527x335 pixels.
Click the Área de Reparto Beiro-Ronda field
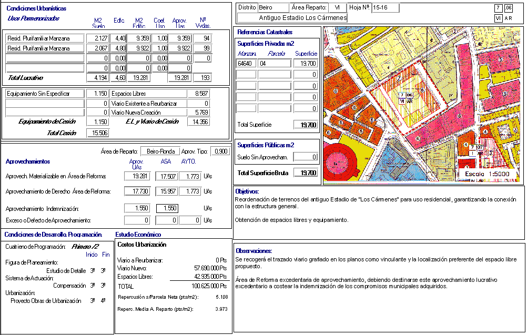[160, 151]
